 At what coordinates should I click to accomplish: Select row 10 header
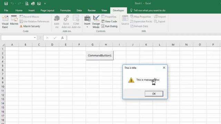[3, 86]
